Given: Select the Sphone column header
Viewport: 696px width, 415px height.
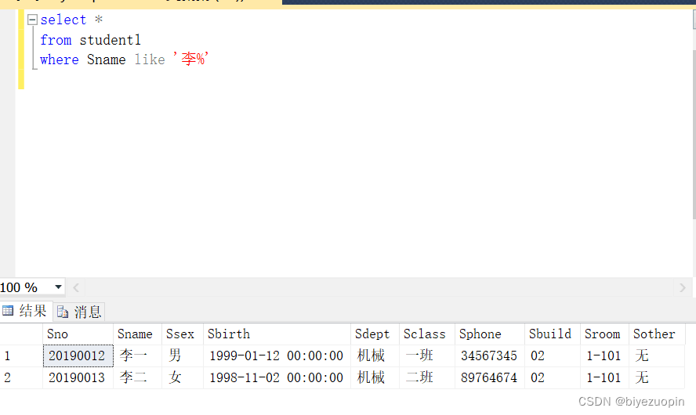Looking at the screenshot, I should click(490, 334).
